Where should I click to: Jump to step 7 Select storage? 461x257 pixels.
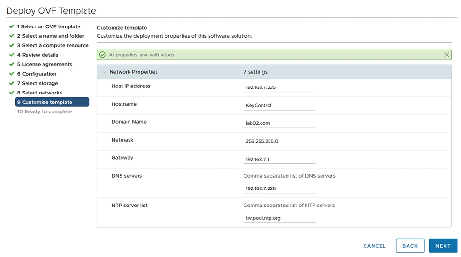tap(38, 83)
